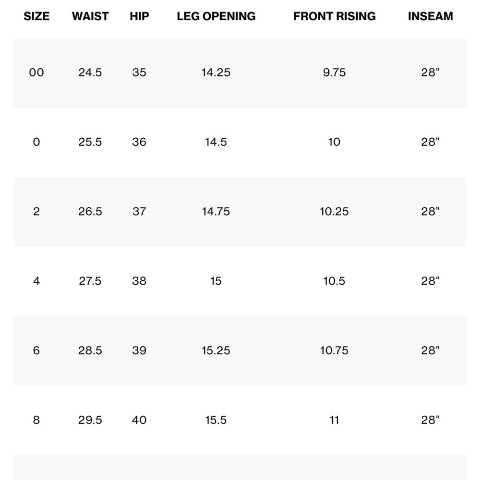The height and width of the screenshot is (480, 480).
Task: Click the WAIST column header
Action: point(90,16)
